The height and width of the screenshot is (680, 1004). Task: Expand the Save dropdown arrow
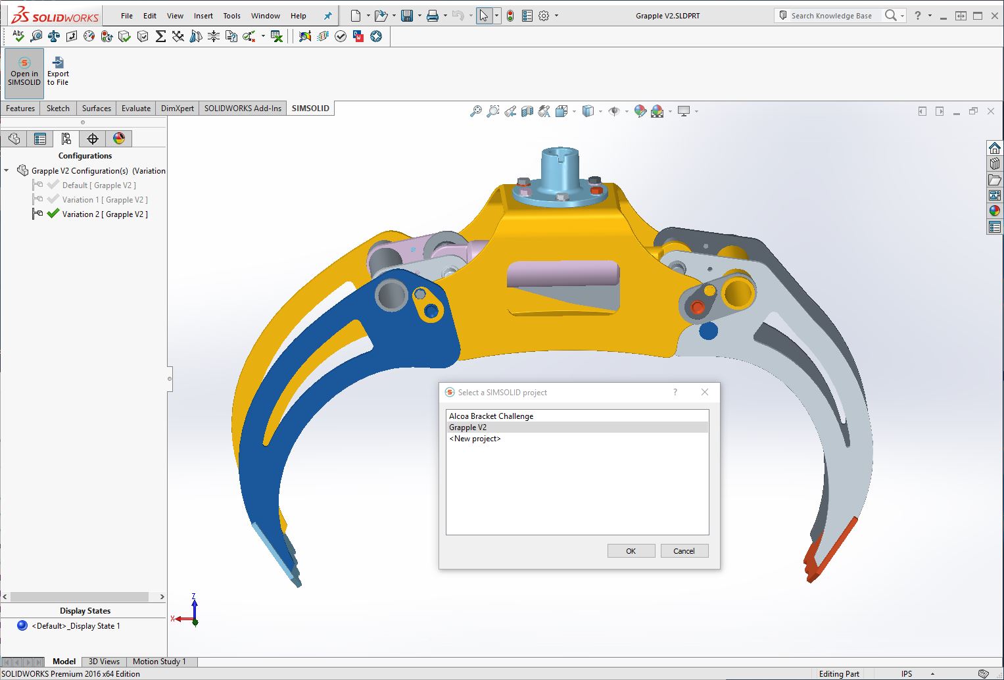point(419,16)
